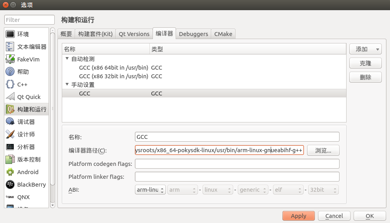Open the 32bit width ABI dropdown
This screenshot has width=390, height=223.
[x=324, y=190]
